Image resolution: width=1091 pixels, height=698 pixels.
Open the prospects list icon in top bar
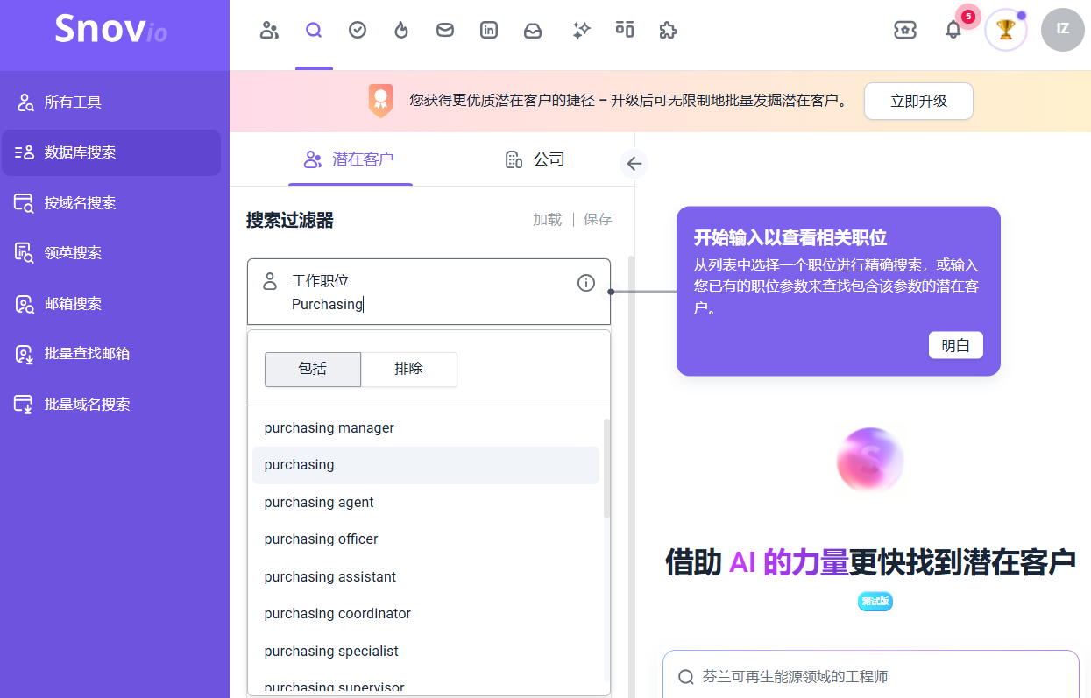(x=270, y=31)
